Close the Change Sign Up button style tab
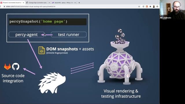Screen dimensions: 185x104 (x=49, y=3)
